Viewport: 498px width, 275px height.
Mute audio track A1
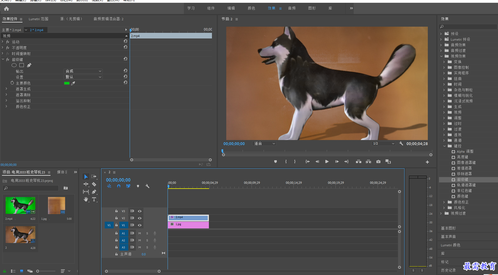pyautogui.click(x=140, y=233)
